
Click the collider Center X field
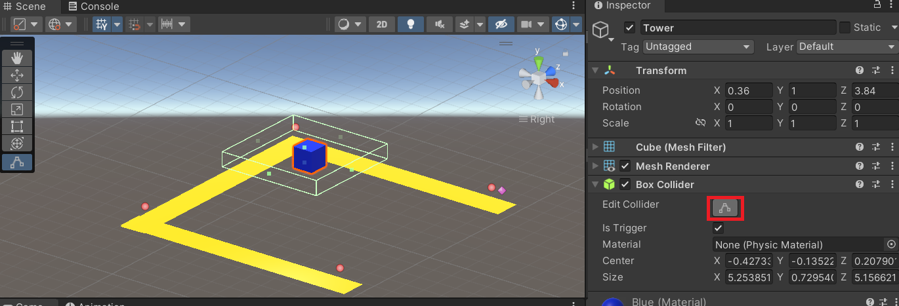749,261
